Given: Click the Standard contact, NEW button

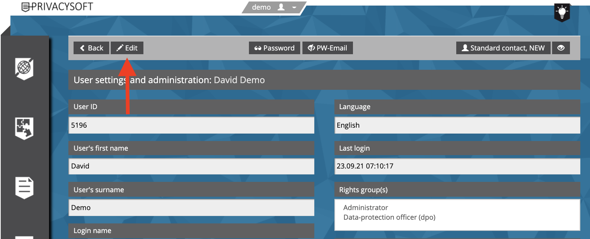Looking at the screenshot, I should (x=503, y=48).
